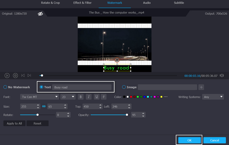Click the Play button
The width and height of the screenshot is (229, 145).
pyautogui.click(x=7, y=75)
